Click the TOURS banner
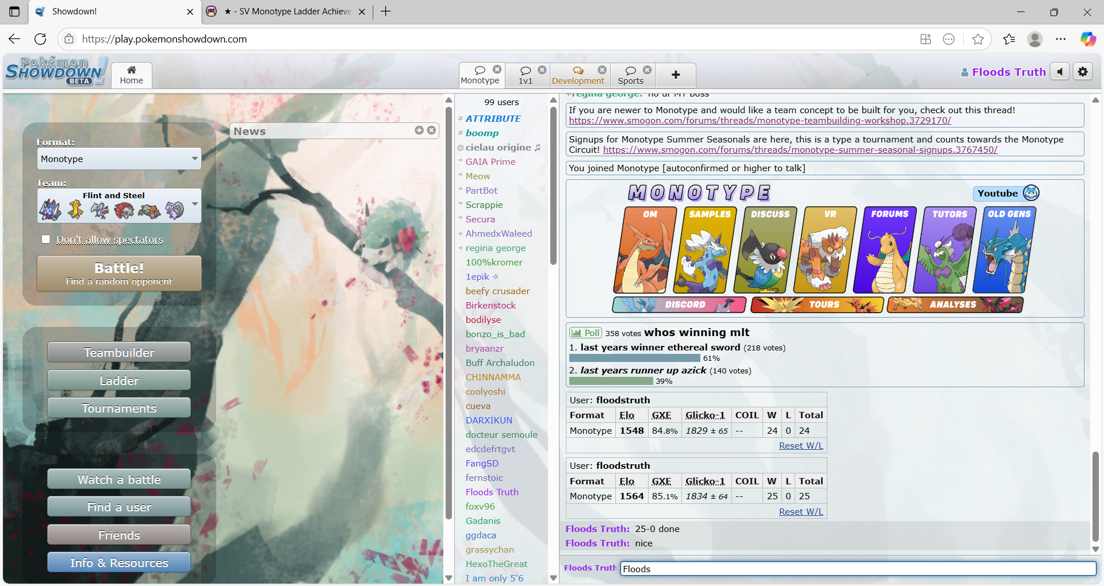 817,304
